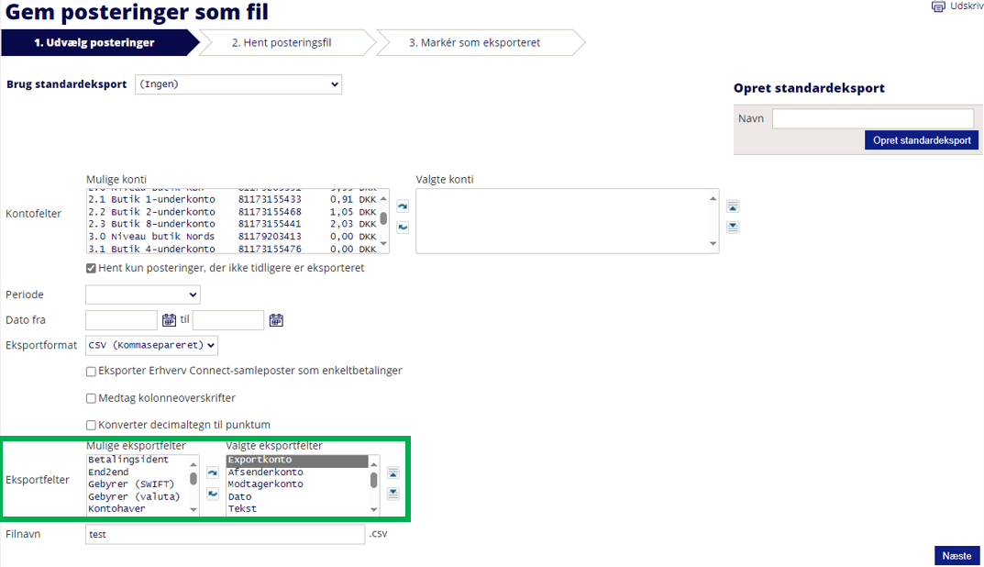Click the Valgte konti scrollbar down arrow
The image size is (984, 567).
tap(713, 244)
